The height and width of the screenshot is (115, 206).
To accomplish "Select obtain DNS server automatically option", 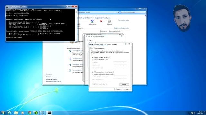I will [93, 72].
